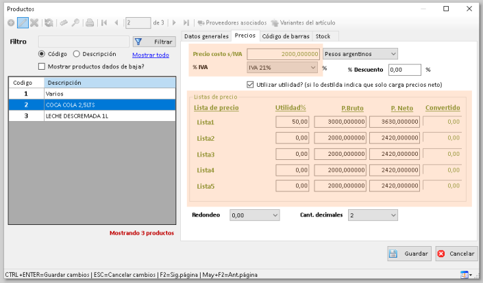Viewport: 483px width, 283px height.
Task: Click the delete product X icon
Action: (x=34, y=23)
